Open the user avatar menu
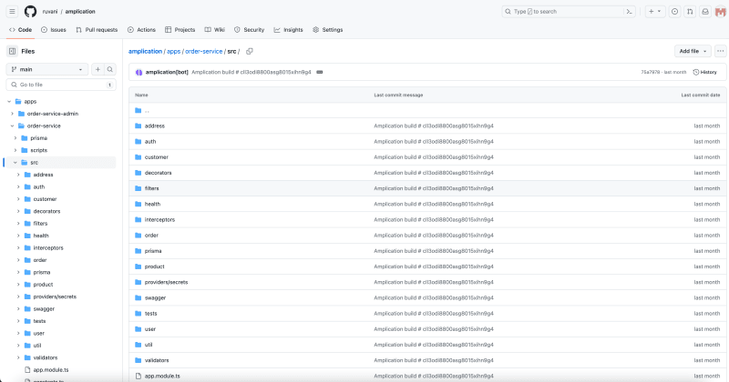This screenshot has width=729, height=382. coord(720,12)
